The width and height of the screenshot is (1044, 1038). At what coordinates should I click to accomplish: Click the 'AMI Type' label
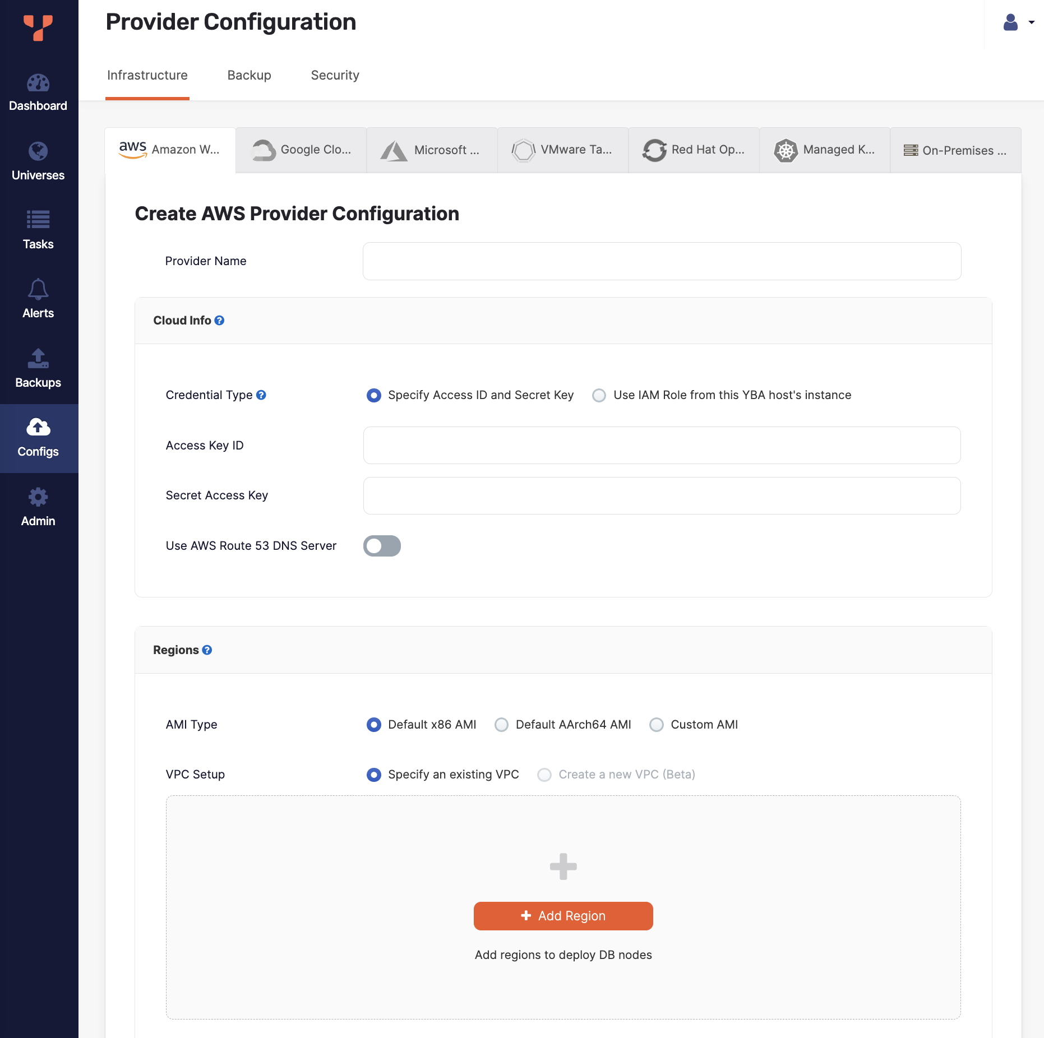(x=191, y=725)
